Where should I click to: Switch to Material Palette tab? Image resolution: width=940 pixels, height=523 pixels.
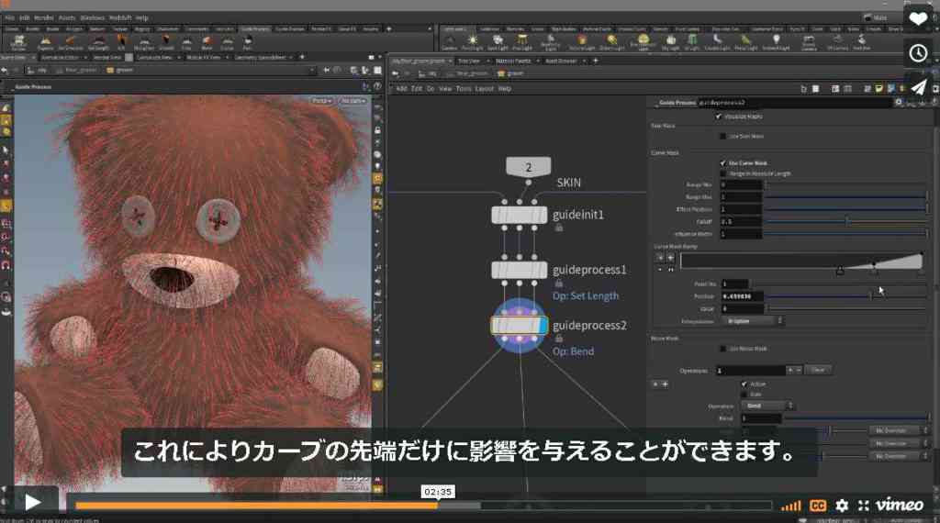point(513,61)
